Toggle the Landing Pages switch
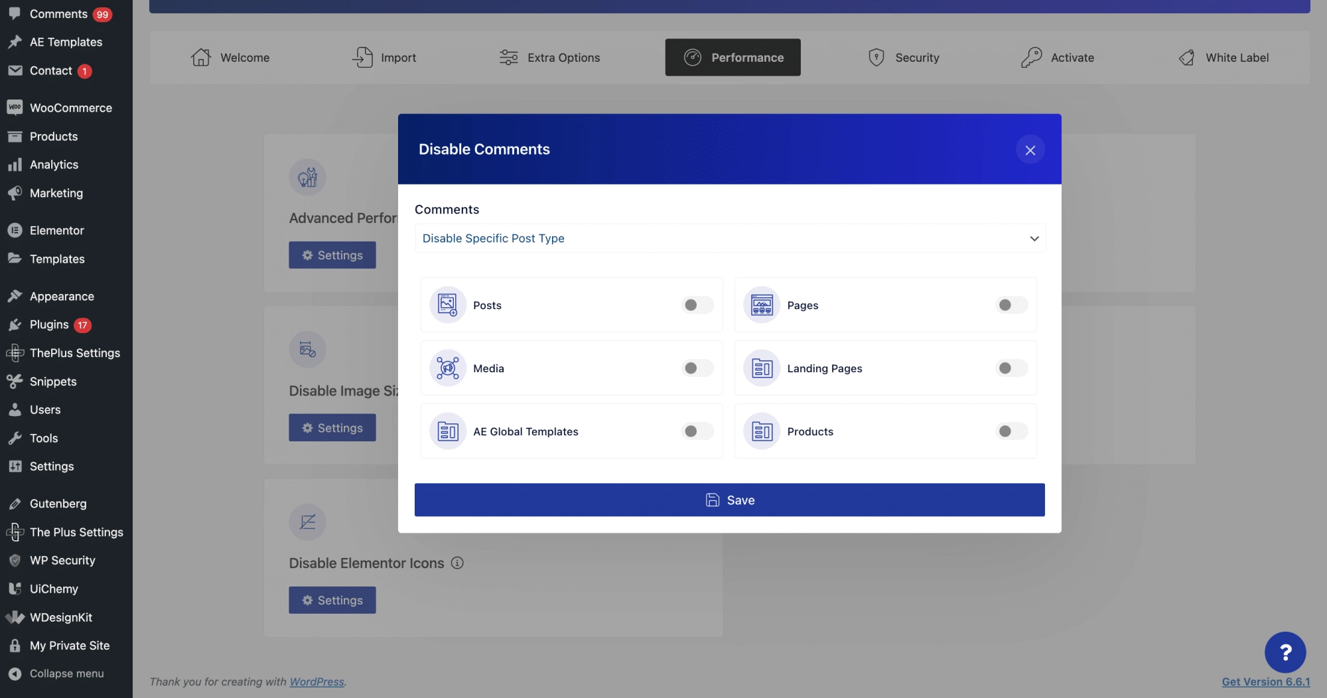Screen dimensions: 1327x698 pyautogui.click(x=1011, y=368)
